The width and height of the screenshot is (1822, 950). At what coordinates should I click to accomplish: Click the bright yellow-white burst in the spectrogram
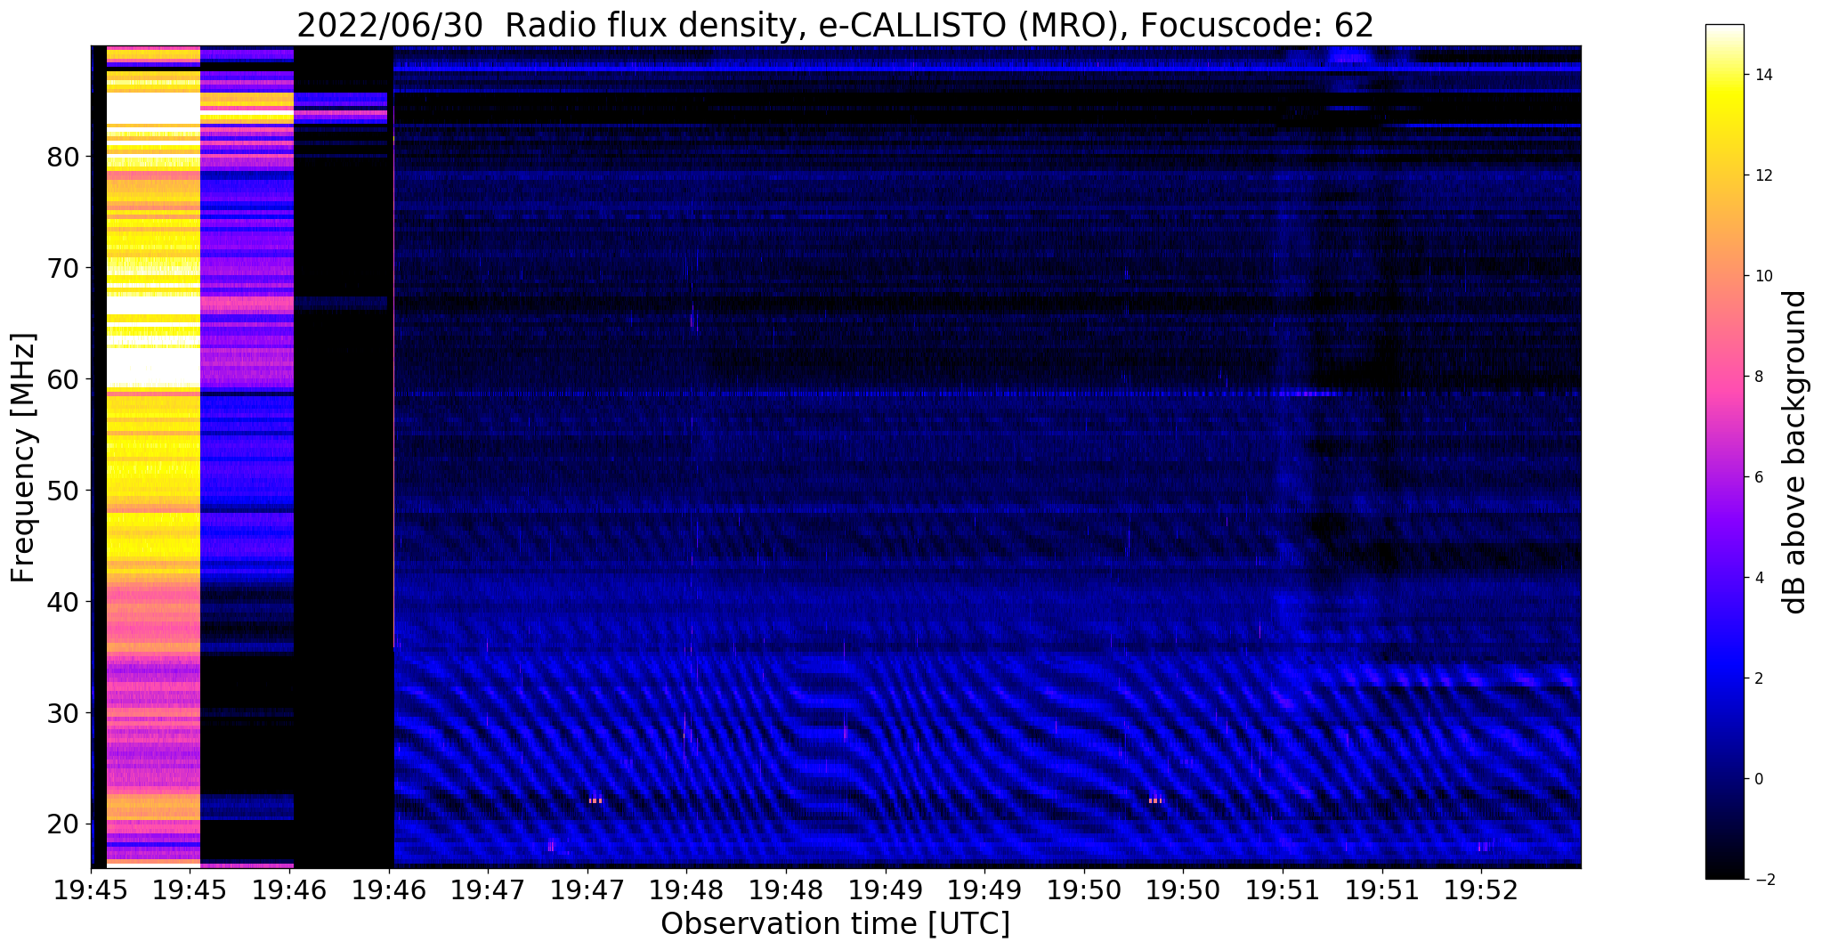click(x=153, y=456)
